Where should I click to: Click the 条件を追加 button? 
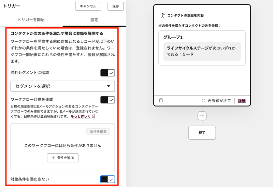(x=63, y=158)
